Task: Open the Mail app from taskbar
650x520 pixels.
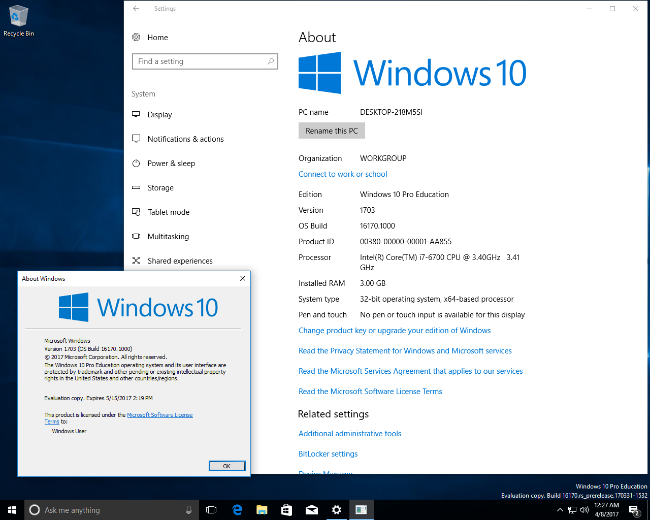Action: point(312,510)
